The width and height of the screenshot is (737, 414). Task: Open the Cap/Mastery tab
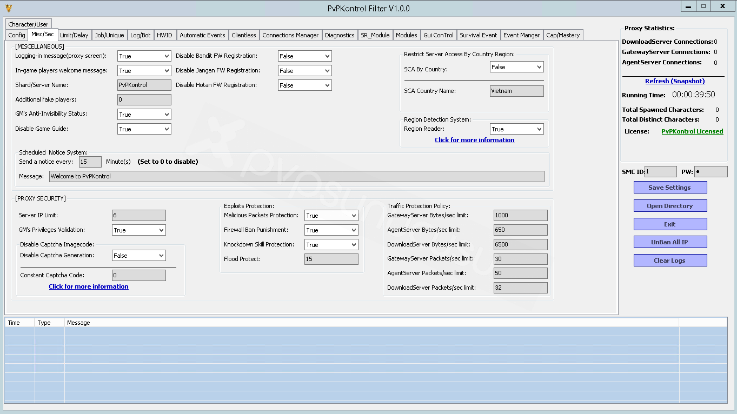[563, 35]
